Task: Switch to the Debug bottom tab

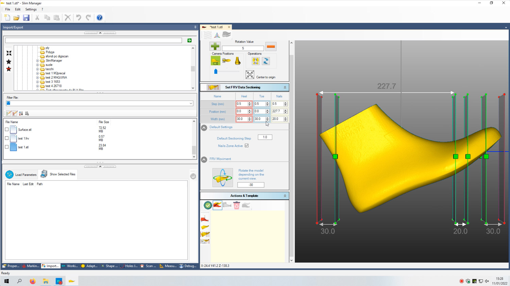Action: [188, 266]
